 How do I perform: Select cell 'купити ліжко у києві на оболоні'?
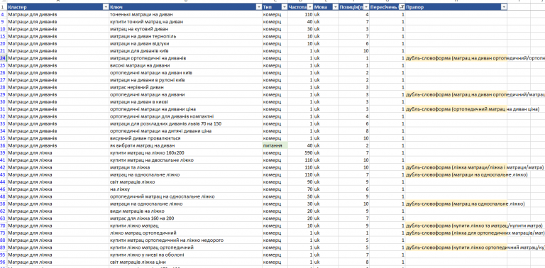[x=185, y=255]
